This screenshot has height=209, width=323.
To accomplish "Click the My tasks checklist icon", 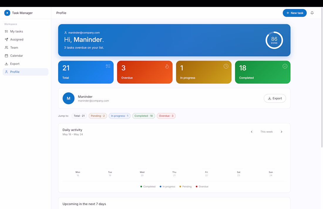I will (6, 31).
